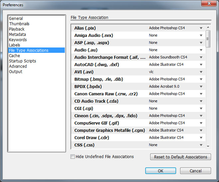Click scrollbar down arrow in file list

[208, 146]
